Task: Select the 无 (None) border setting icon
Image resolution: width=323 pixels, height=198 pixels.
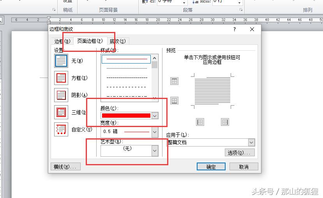Action: click(61, 61)
